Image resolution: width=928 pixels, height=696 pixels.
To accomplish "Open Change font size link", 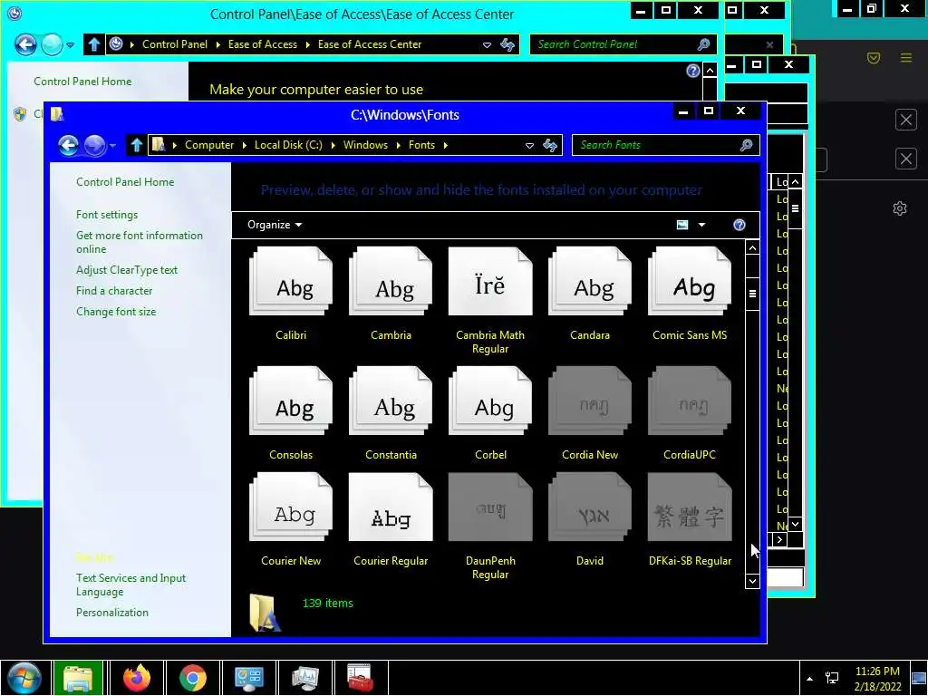I will point(116,312).
